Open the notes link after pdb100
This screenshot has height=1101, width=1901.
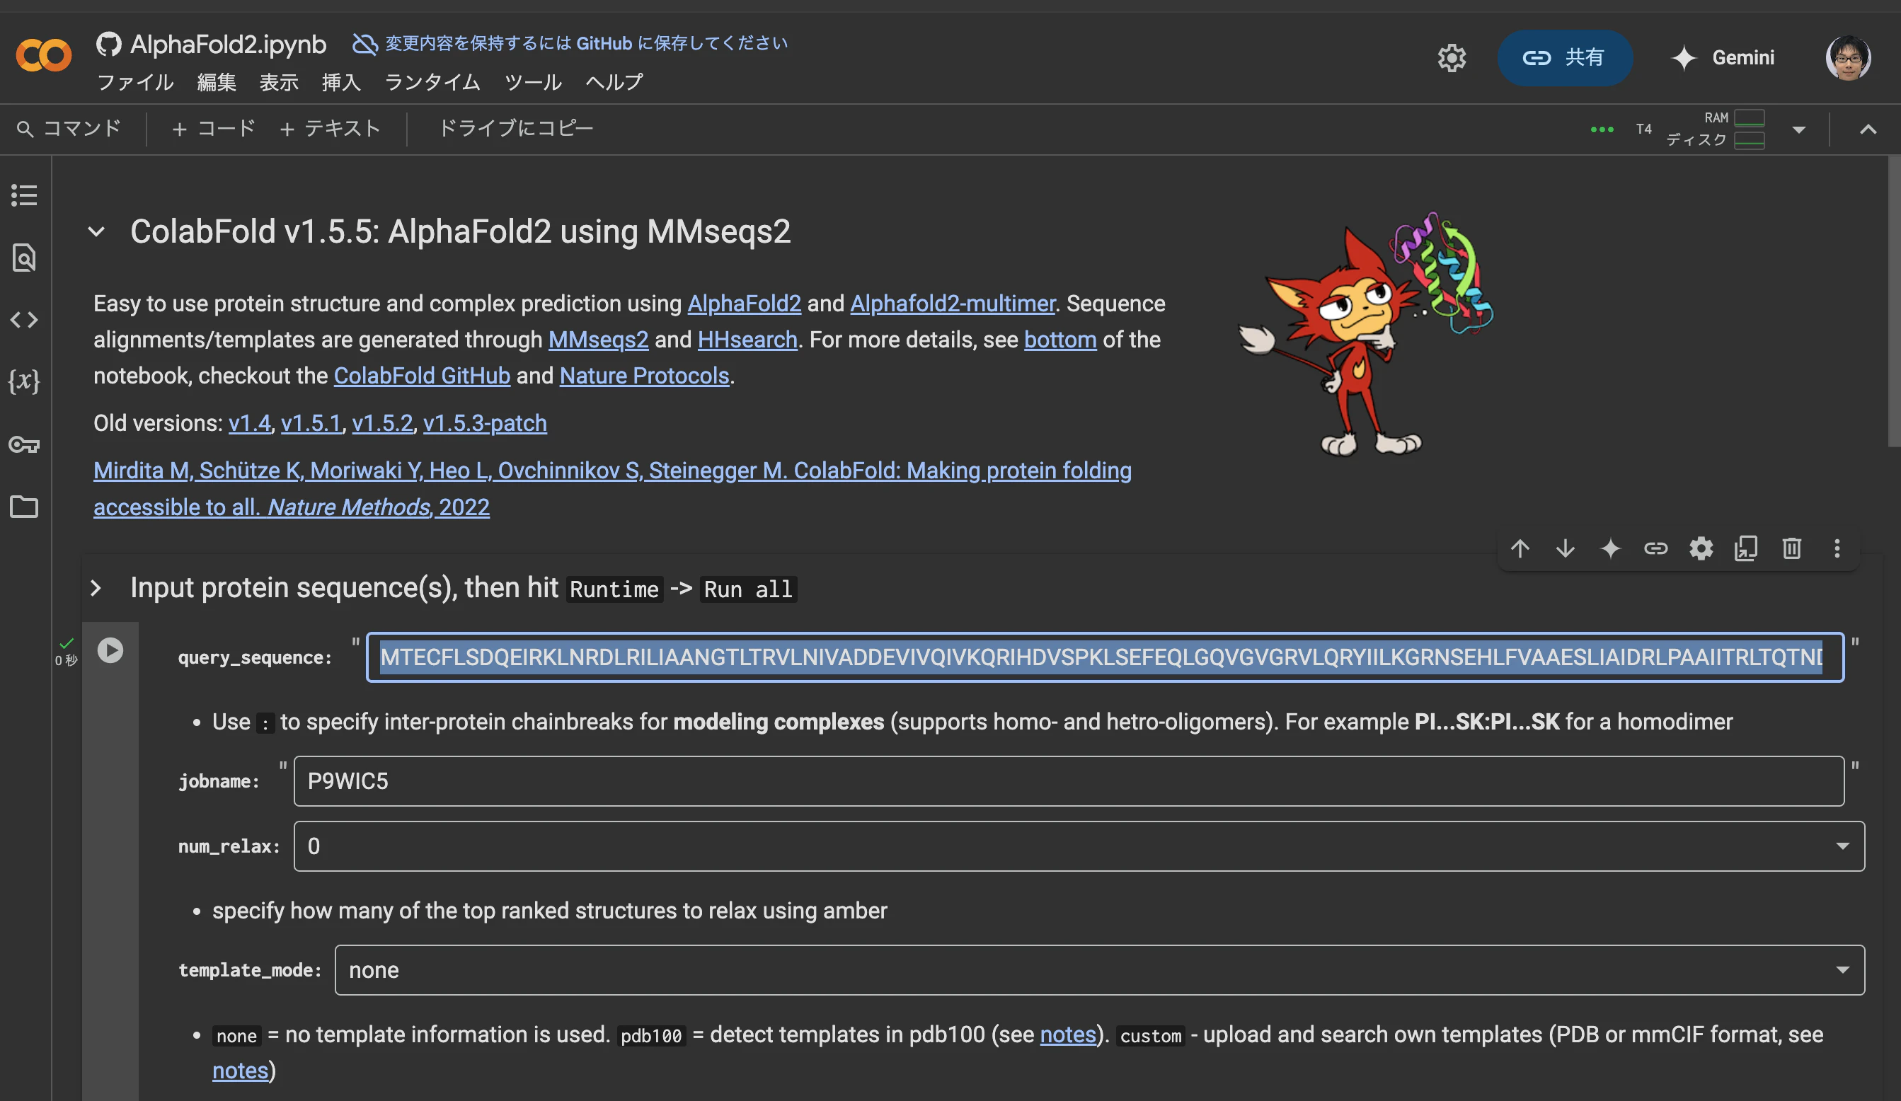click(x=1067, y=1034)
